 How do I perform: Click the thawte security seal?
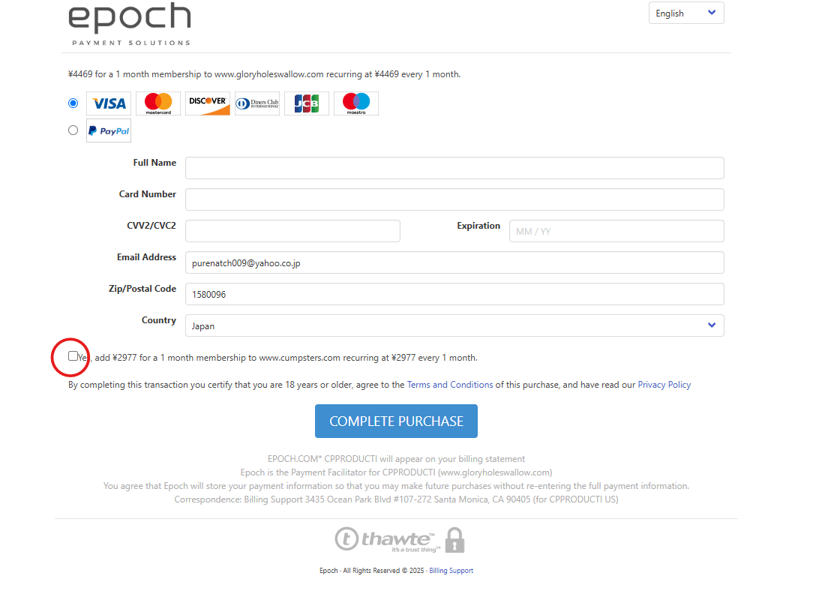tap(399, 539)
